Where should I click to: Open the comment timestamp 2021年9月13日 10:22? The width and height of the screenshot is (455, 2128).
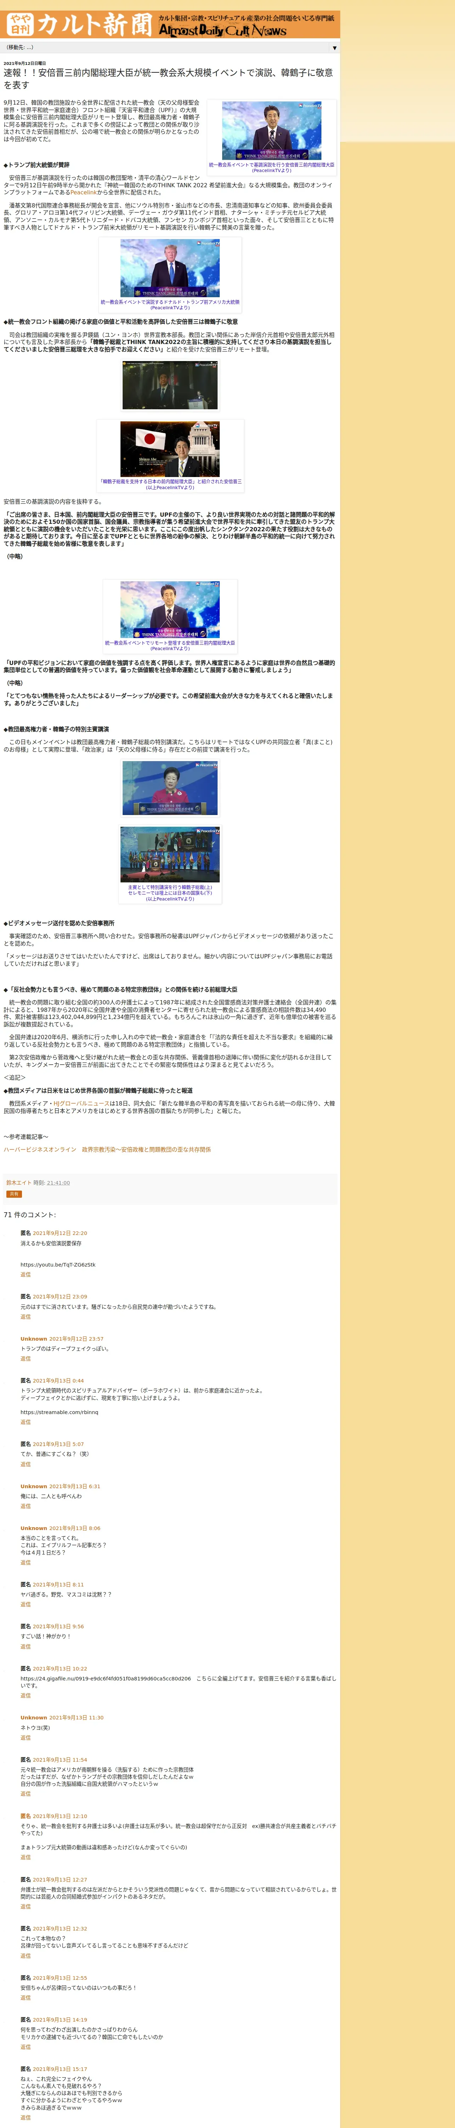coord(60,1669)
